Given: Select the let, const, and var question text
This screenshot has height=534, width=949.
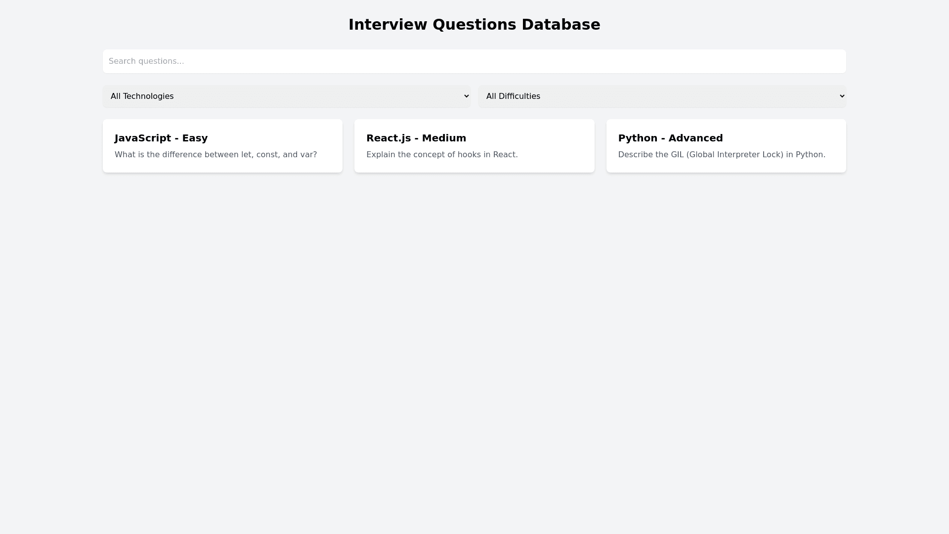Looking at the screenshot, I should [216, 155].
